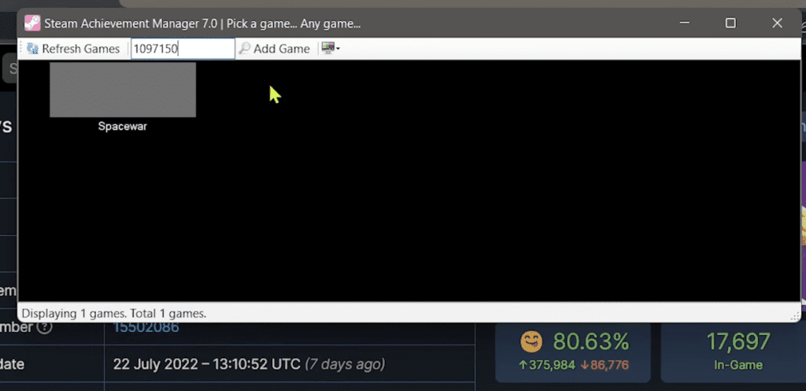Maximize the Steam Achievement Manager window
Viewport: 806px width, 391px height.
click(x=730, y=23)
